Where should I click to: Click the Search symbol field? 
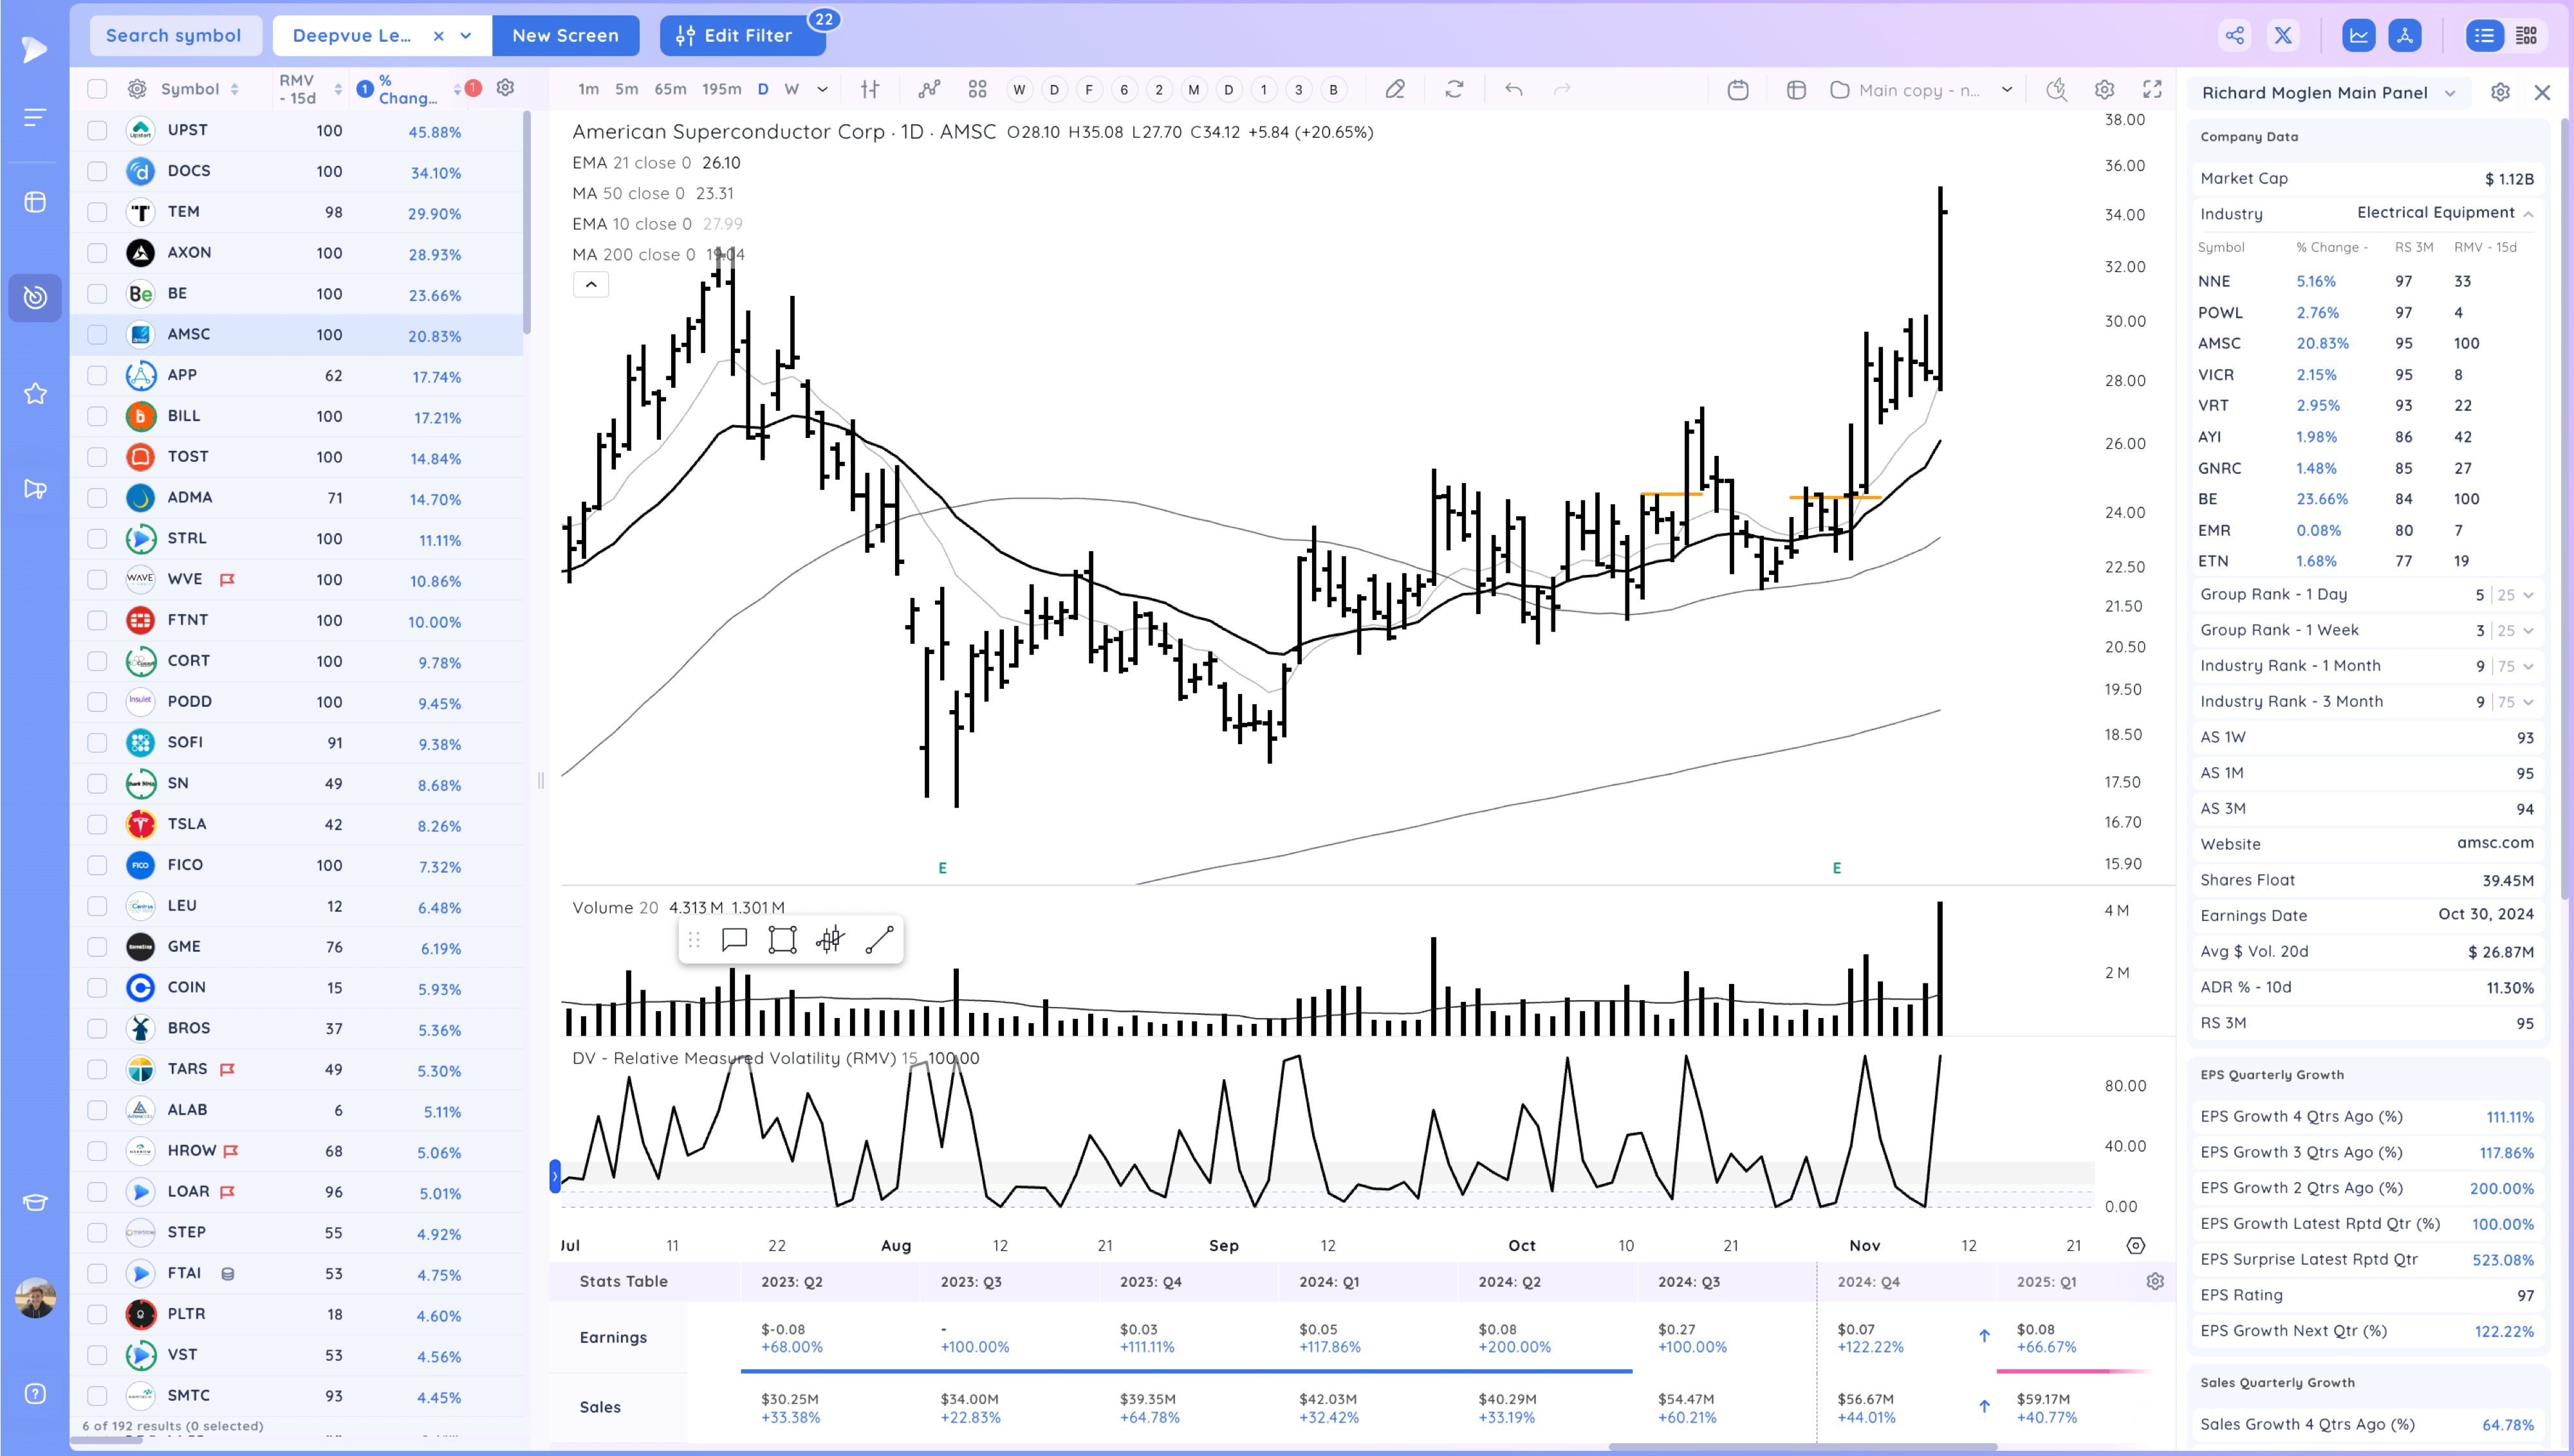coord(174,36)
